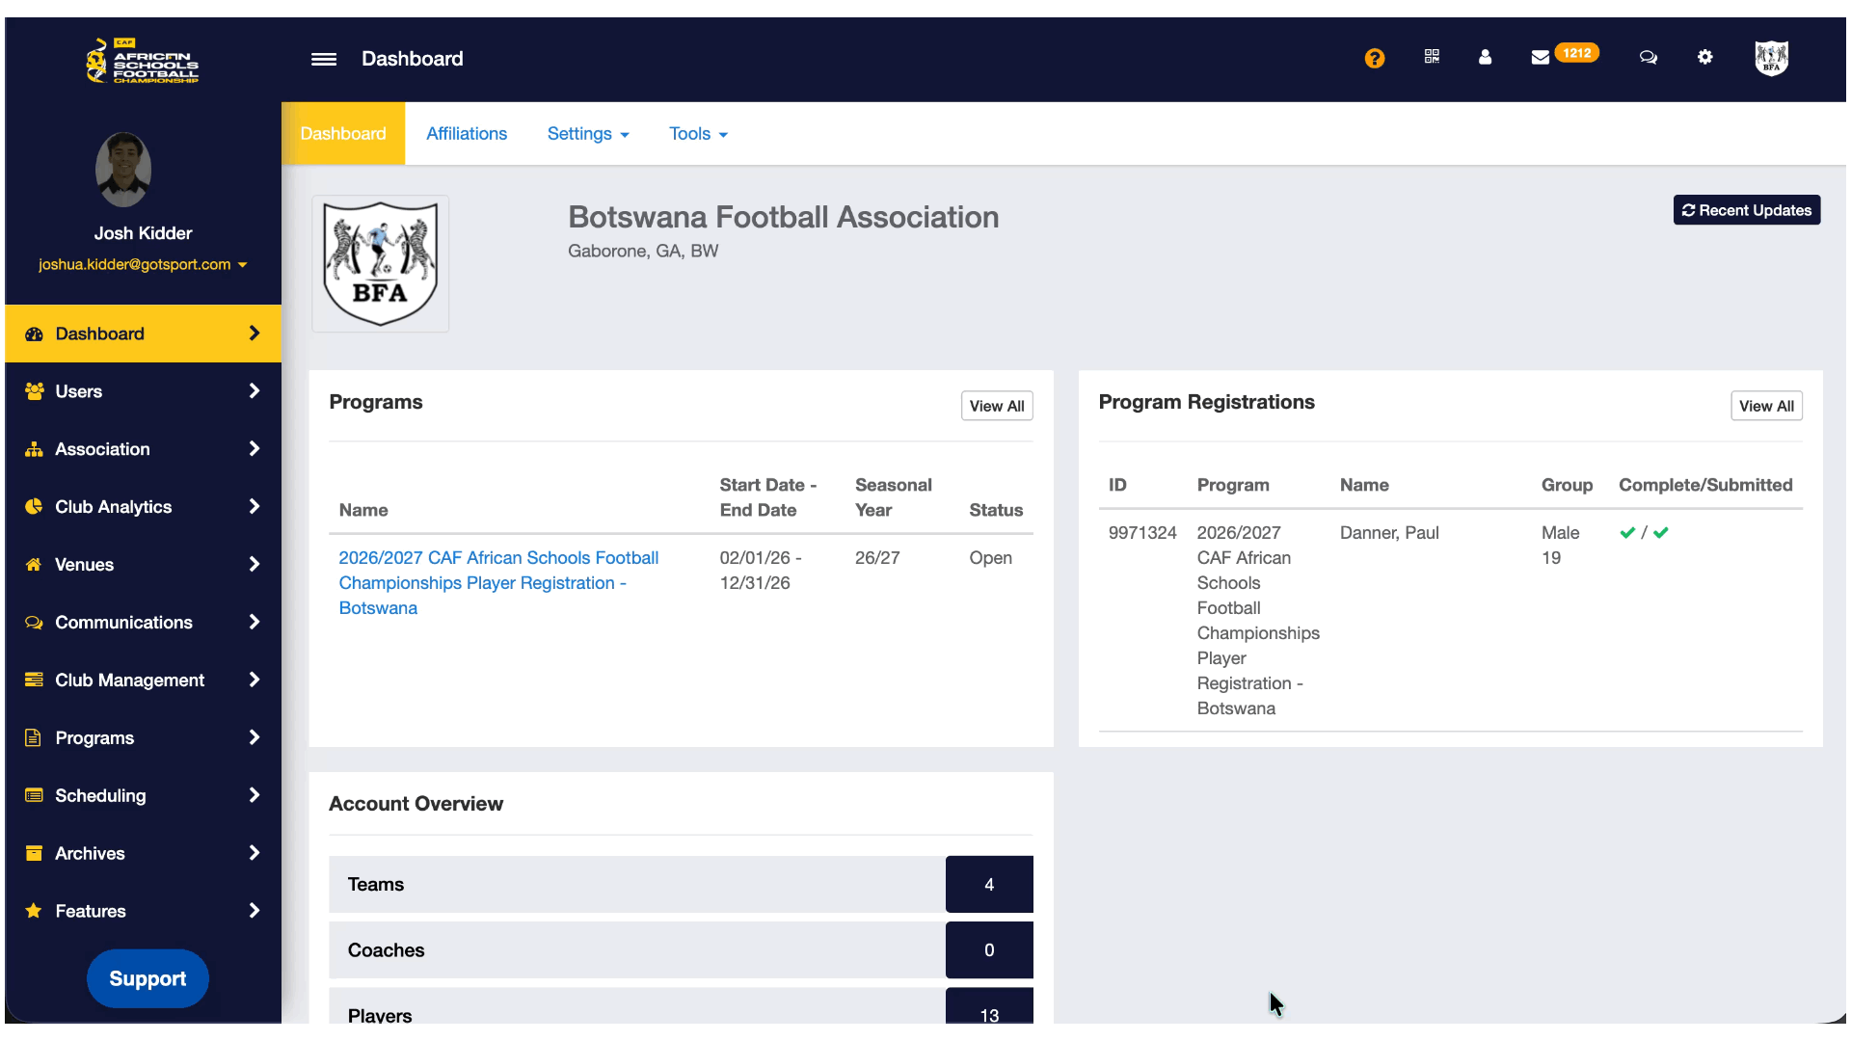Expand the joshua.kidder@gotsport.com account dropdown
Image resolution: width=1851 pixels, height=1041 pixels.
click(x=143, y=264)
